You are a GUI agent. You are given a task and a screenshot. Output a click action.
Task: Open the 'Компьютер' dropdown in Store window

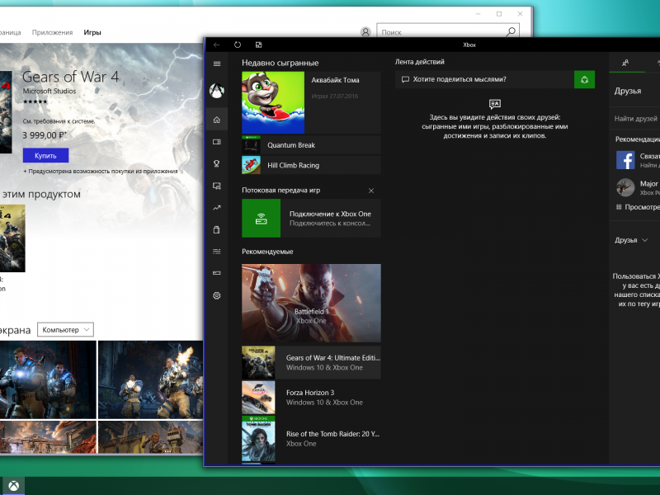(x=66, y=329)
